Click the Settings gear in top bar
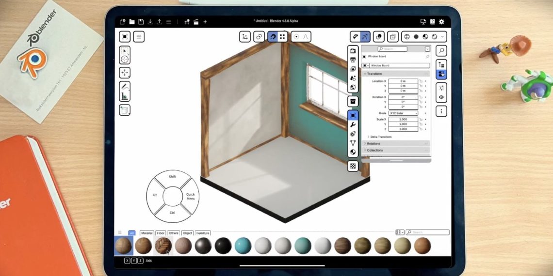 pos(441,22)
